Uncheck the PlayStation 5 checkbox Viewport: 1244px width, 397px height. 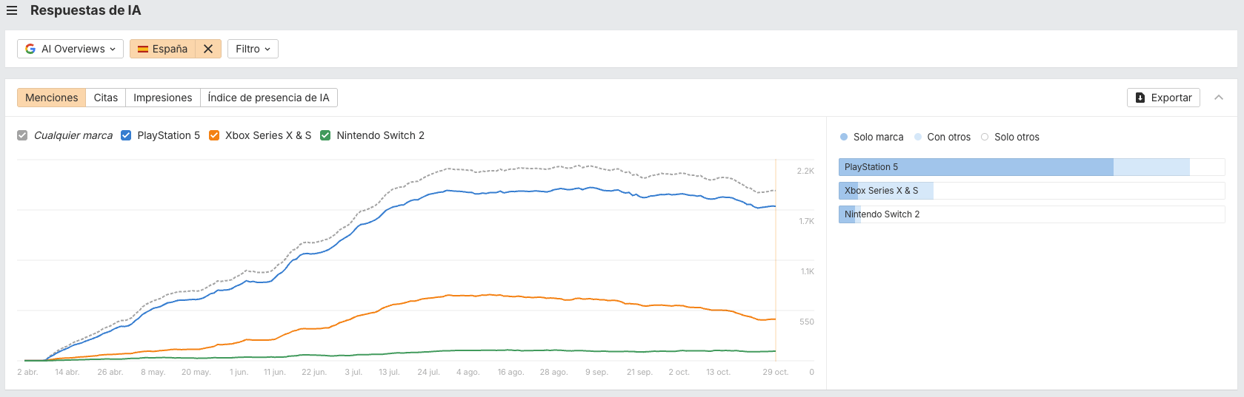(x=126, y=135)
